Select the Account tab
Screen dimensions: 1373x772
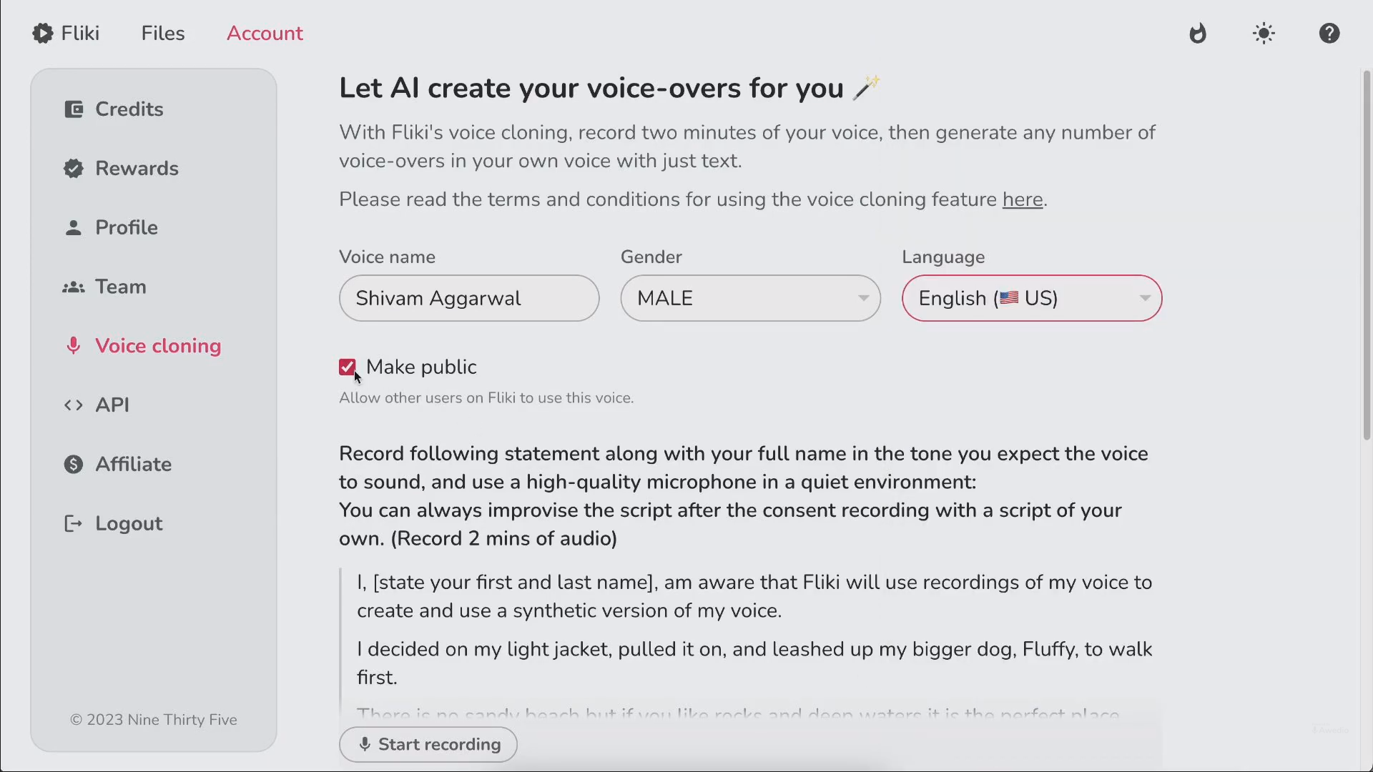[265, 33]
